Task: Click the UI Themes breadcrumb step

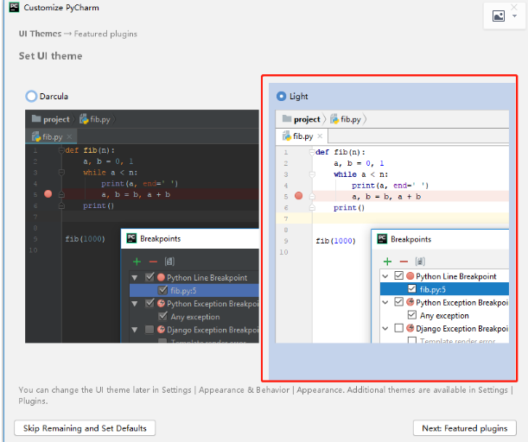Action: pyautogui.click(x=40, y=34)
